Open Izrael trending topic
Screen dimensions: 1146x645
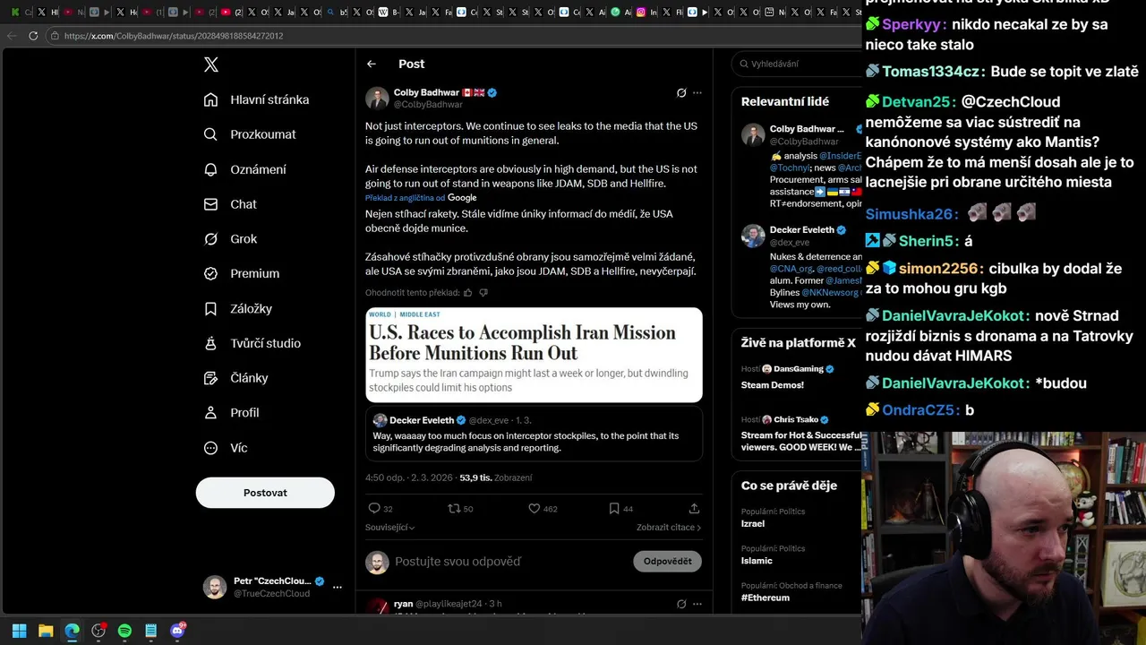click(753, 523)
